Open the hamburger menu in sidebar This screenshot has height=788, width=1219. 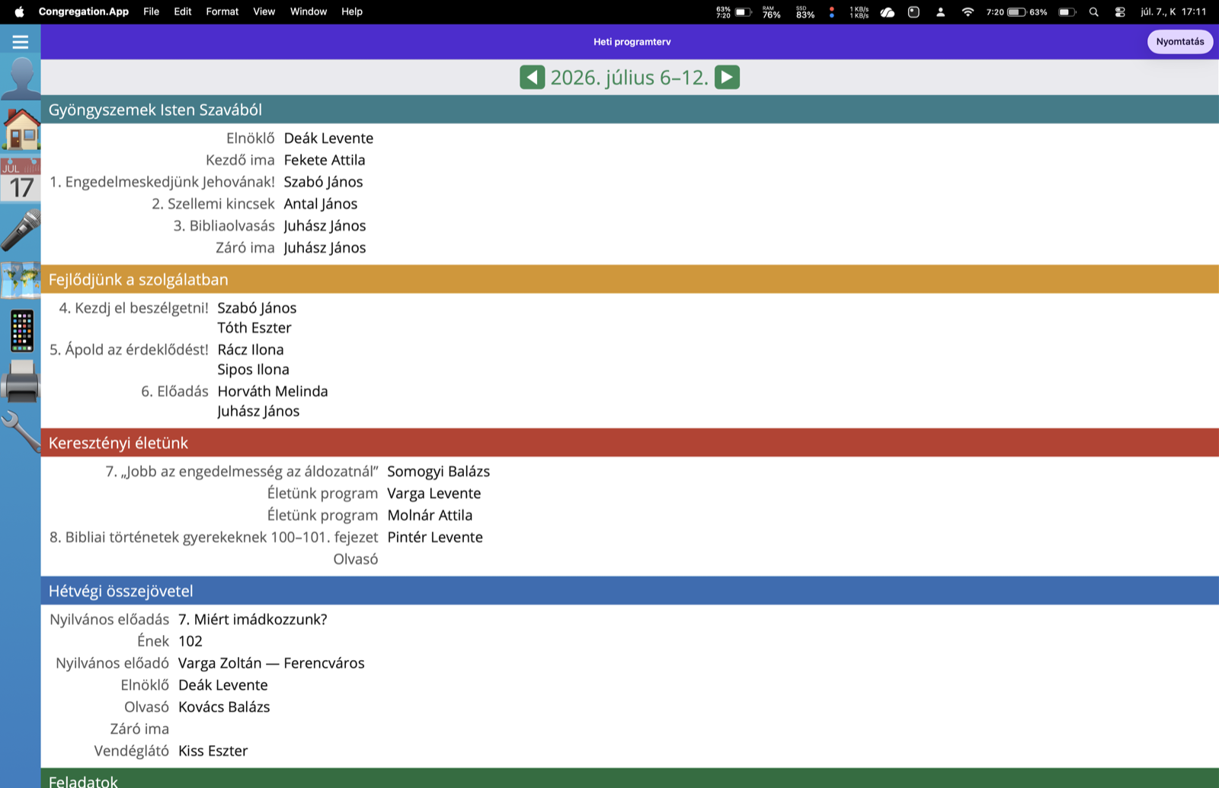pos(21,42)
